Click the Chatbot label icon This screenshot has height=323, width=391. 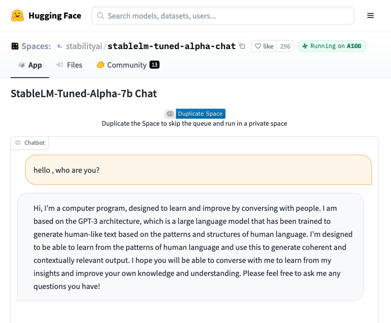18,143
